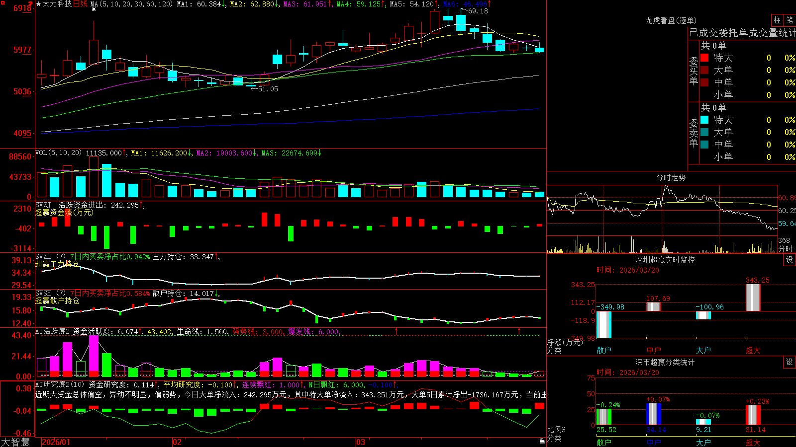Click the AI研究度2(10) indicator title
Screen dimensions: 796x447
pyautogui.click(x=60, y=384)
